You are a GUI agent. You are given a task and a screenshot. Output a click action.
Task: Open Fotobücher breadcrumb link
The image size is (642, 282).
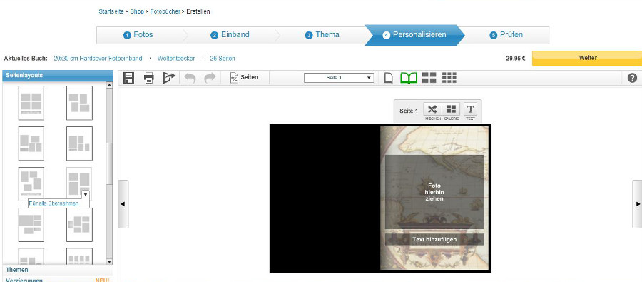click(x=165, y=11)
